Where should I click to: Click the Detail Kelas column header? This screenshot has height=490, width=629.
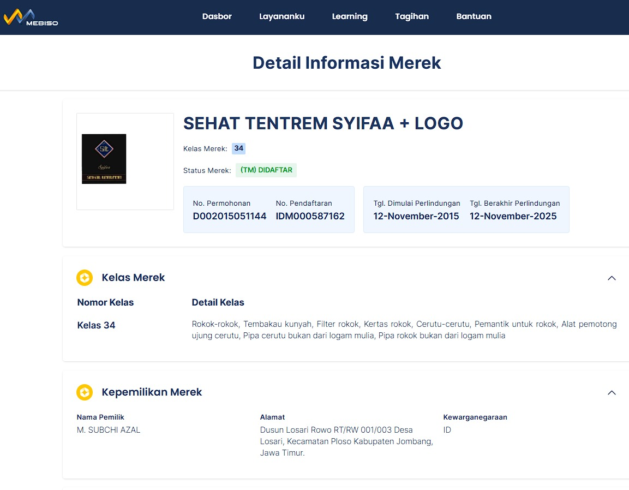[218, 303]
